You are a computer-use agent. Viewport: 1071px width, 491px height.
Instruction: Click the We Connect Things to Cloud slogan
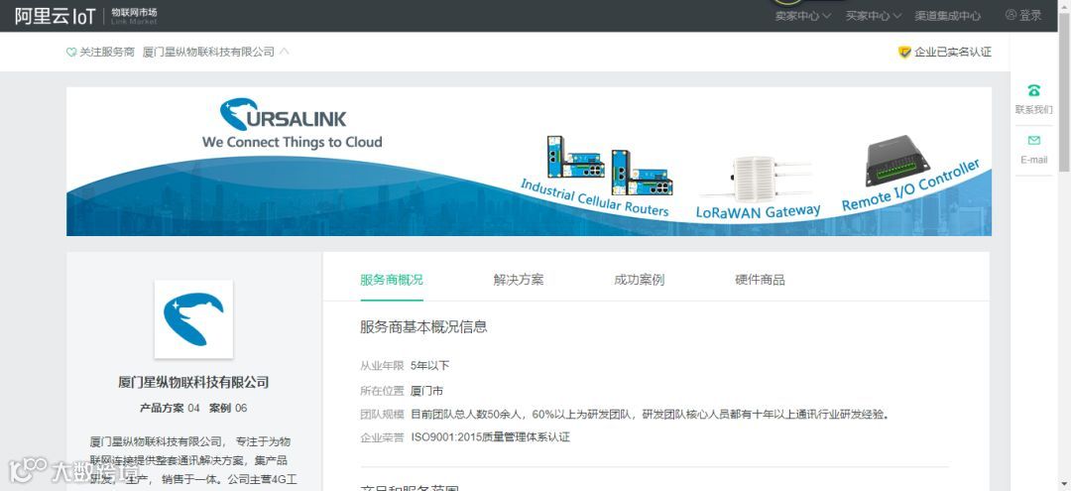[x=292, y=142]
